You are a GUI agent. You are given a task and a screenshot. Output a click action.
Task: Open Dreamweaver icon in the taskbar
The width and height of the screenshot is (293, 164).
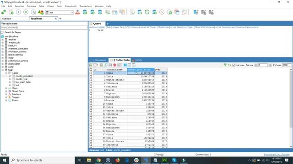pos(165,160)
